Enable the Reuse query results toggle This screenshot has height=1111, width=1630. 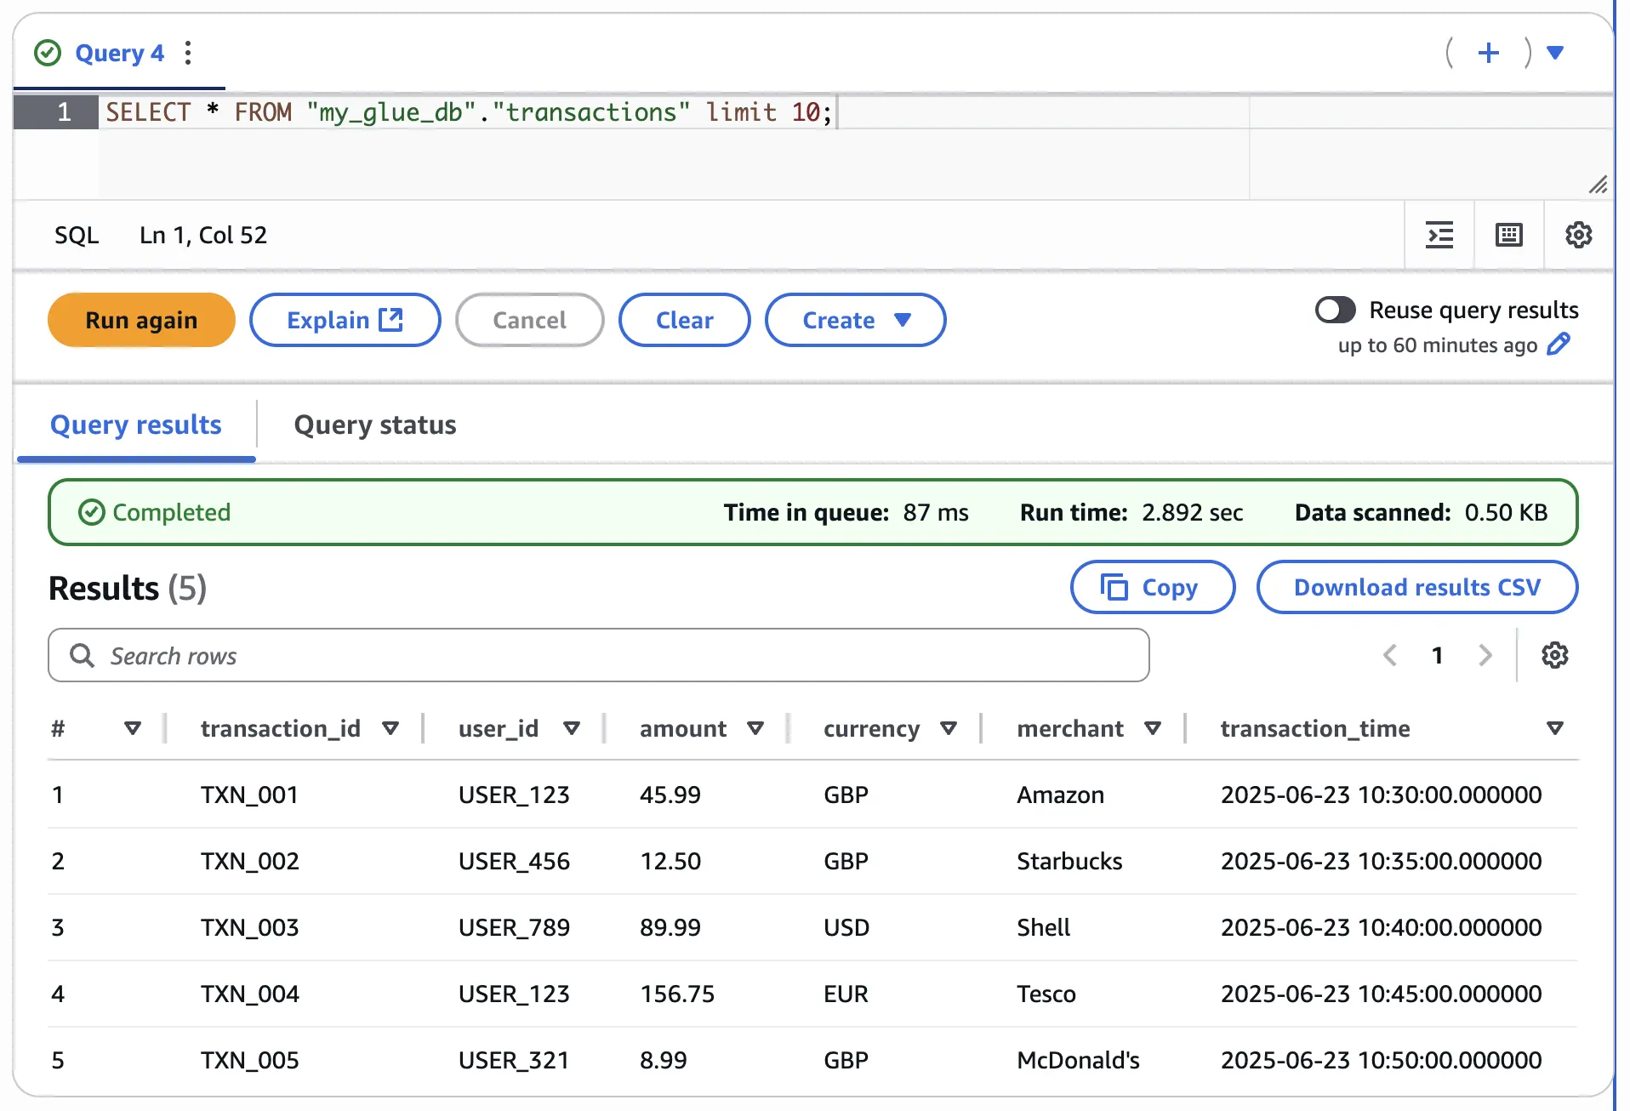pos(1335,310)
